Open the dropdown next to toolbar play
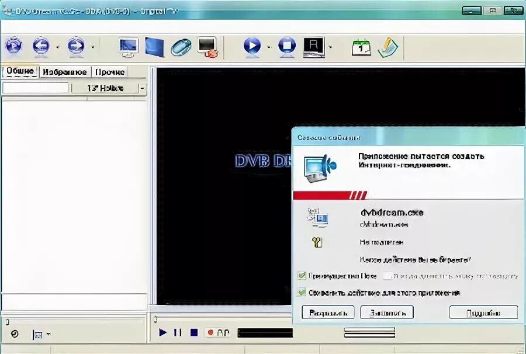526x354 pixels. [x=269, y=47]
